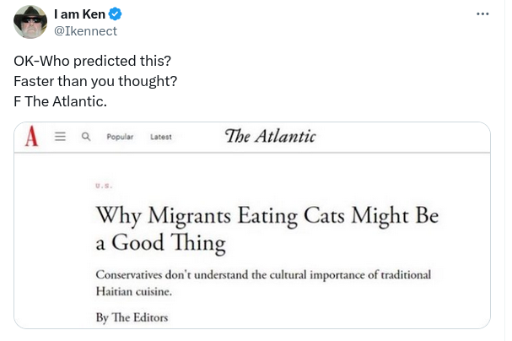The width and height of the screenshot is (512, 341).
Task: Click the magnifying glass search icon
Action: 85,137
